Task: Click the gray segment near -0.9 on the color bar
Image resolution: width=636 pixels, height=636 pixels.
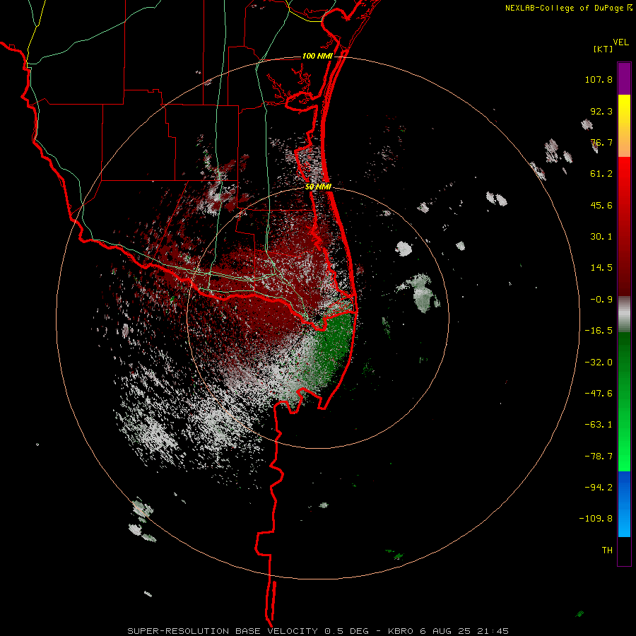Action: (624, 313)
